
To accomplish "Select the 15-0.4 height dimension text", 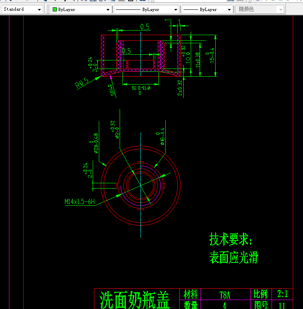I will tap(210, 56).
